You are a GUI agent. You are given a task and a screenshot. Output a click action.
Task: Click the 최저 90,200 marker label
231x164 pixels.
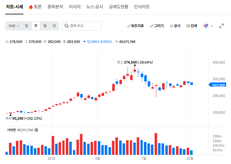[x=24, y=119]
